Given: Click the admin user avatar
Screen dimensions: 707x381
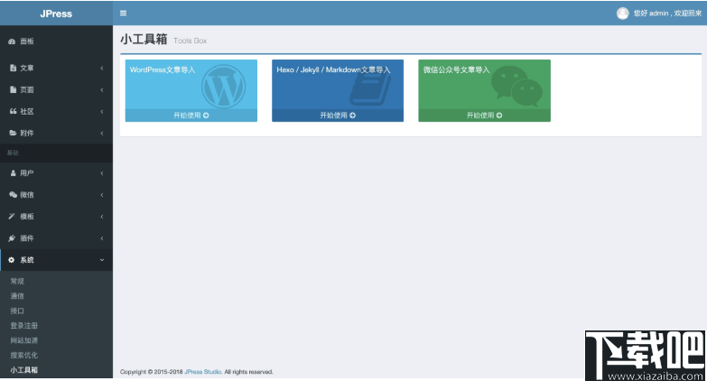Looking at the screenshot, I should [x=623, y=14].
